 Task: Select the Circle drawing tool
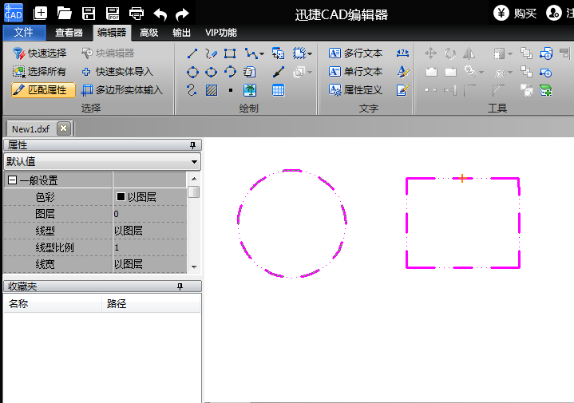pyautogui.click(x=192, y=72)
